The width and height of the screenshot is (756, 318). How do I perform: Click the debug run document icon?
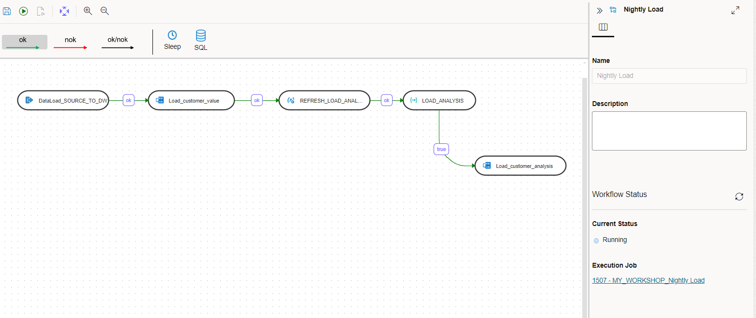[x=41, y=11]
